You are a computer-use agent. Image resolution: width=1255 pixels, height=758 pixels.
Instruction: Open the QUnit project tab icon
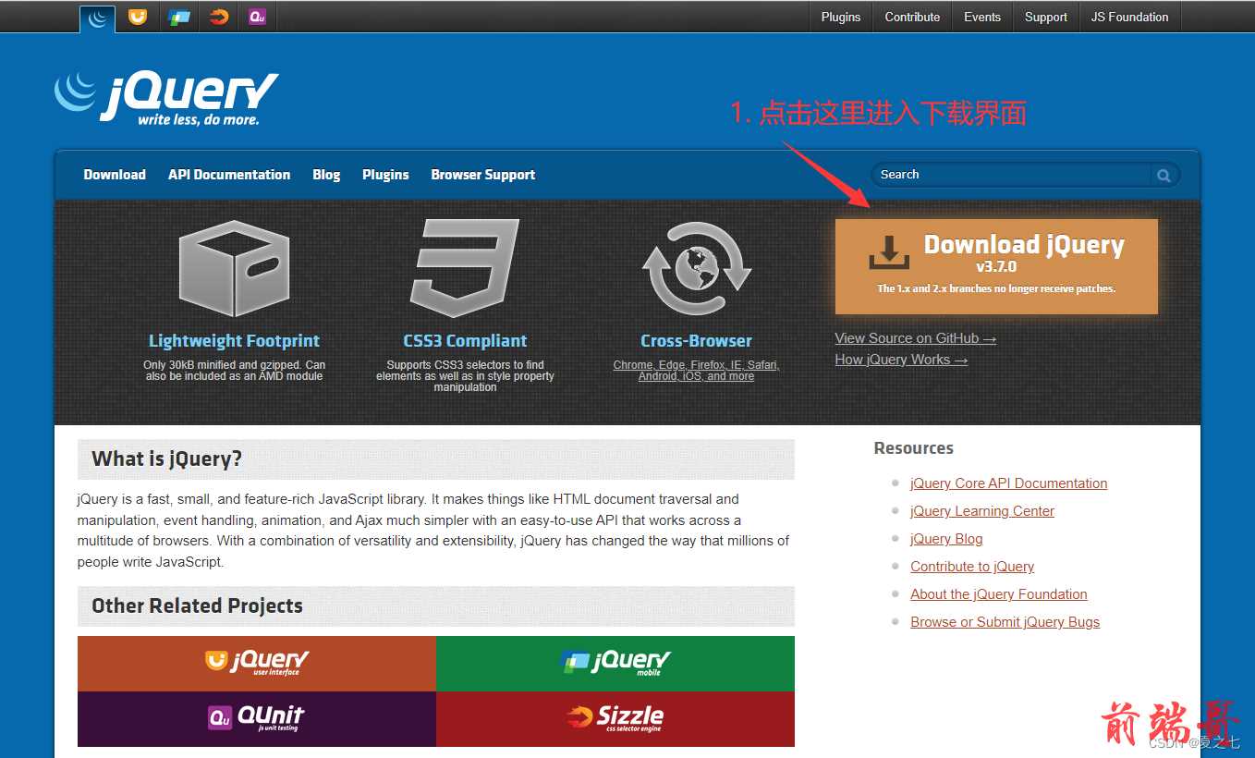point(257,17)
